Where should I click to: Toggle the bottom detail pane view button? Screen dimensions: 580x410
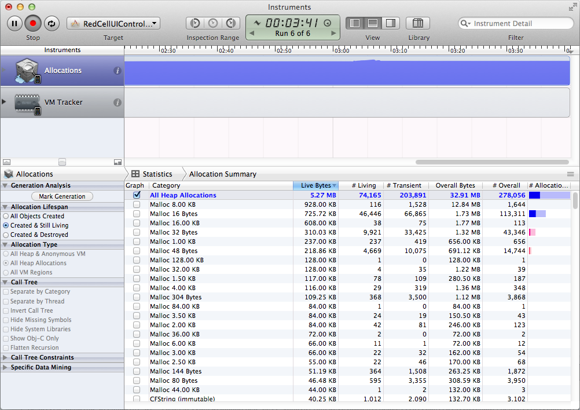(x=373, y=23)
